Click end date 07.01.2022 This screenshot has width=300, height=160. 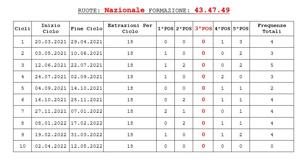(87, 111)
